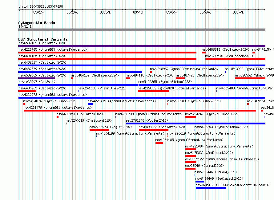Screen dimensions: 274x200
Task: Click the nsv6487379 (Sedlazeck2020) label
Action: tap(42, 69)
